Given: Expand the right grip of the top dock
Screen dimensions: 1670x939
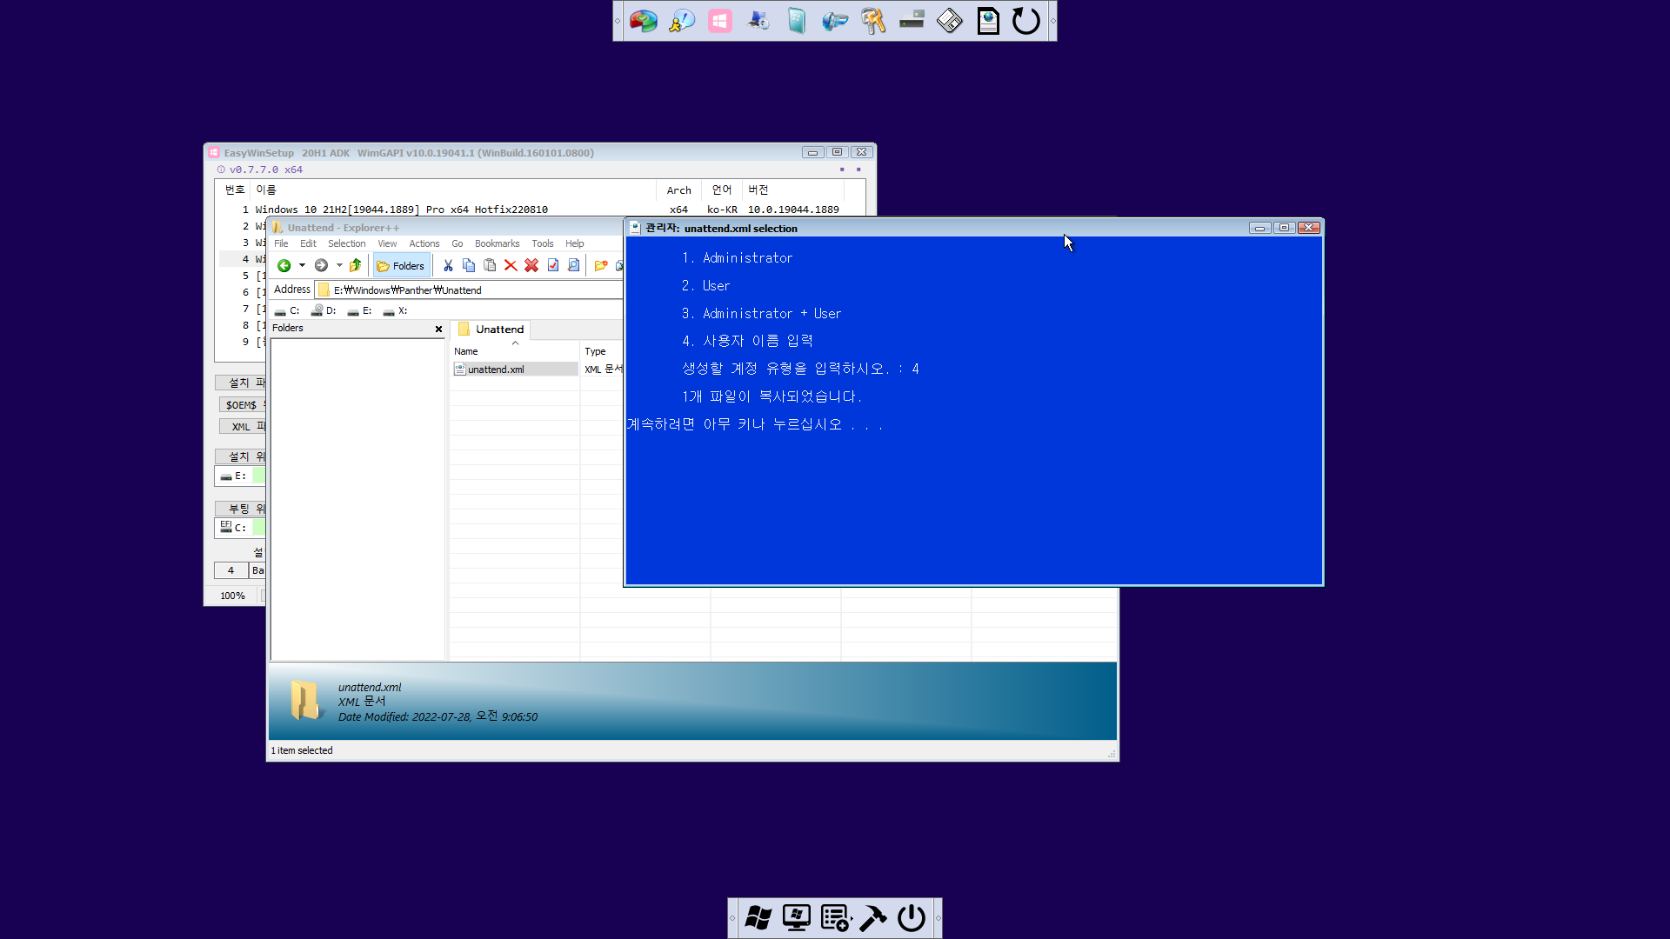Looking at the screenshot, I should pos(1052,21).
